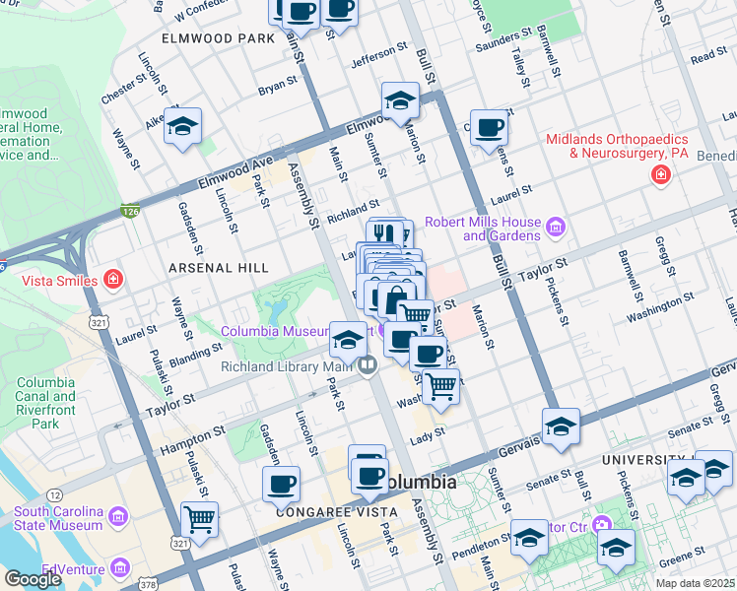The width and height of the screenshot is (737, 591).
Task: Select the Saunders St street label
Action: 503,39
